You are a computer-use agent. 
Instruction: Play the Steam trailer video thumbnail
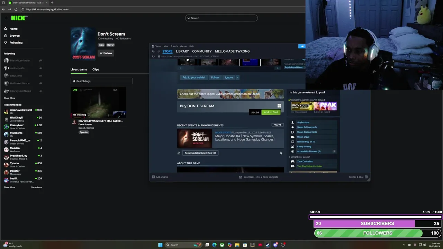[188, 61]
